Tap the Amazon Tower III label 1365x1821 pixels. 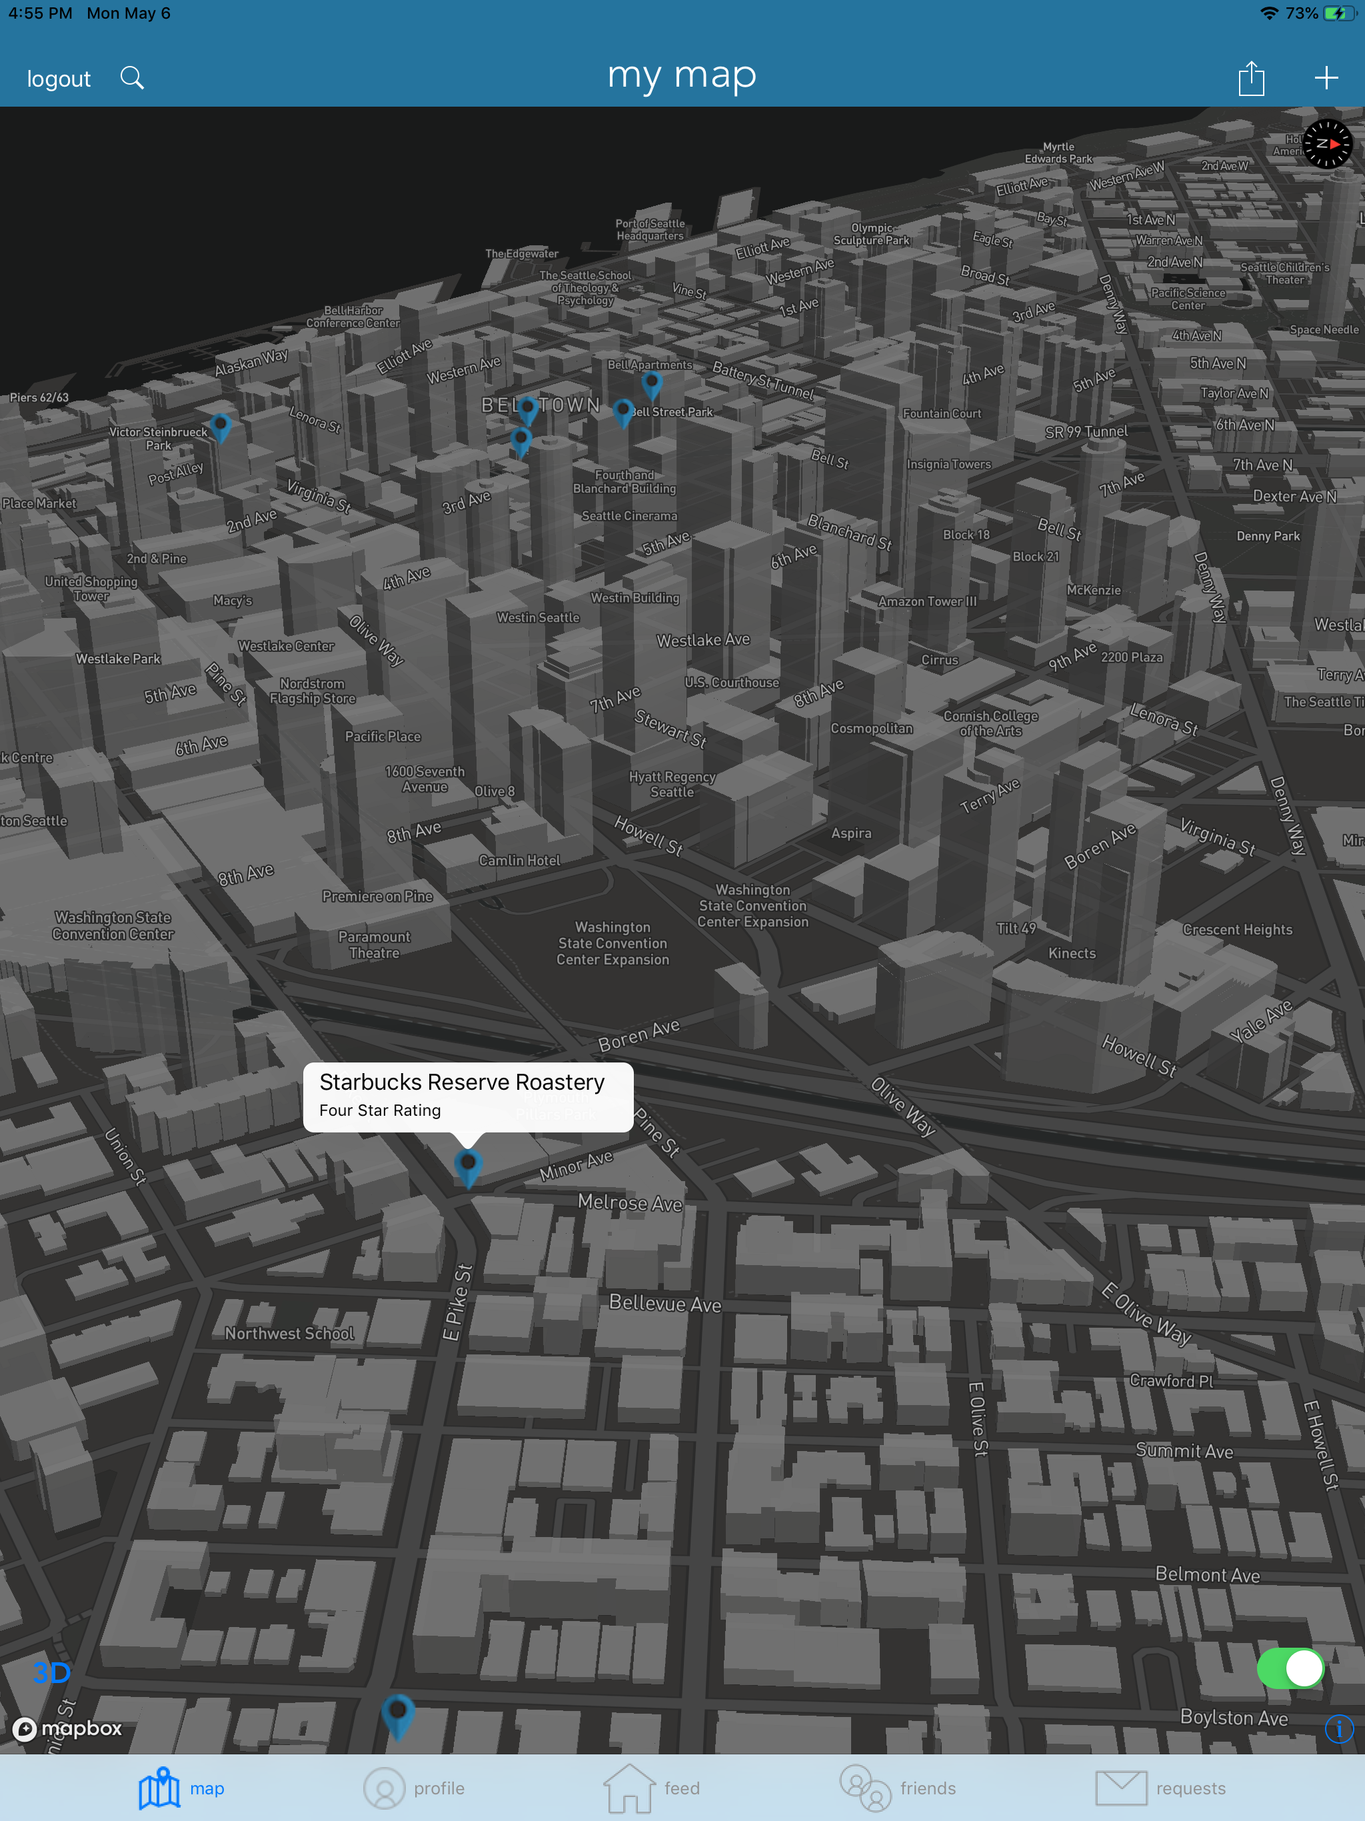coord(927,602)
